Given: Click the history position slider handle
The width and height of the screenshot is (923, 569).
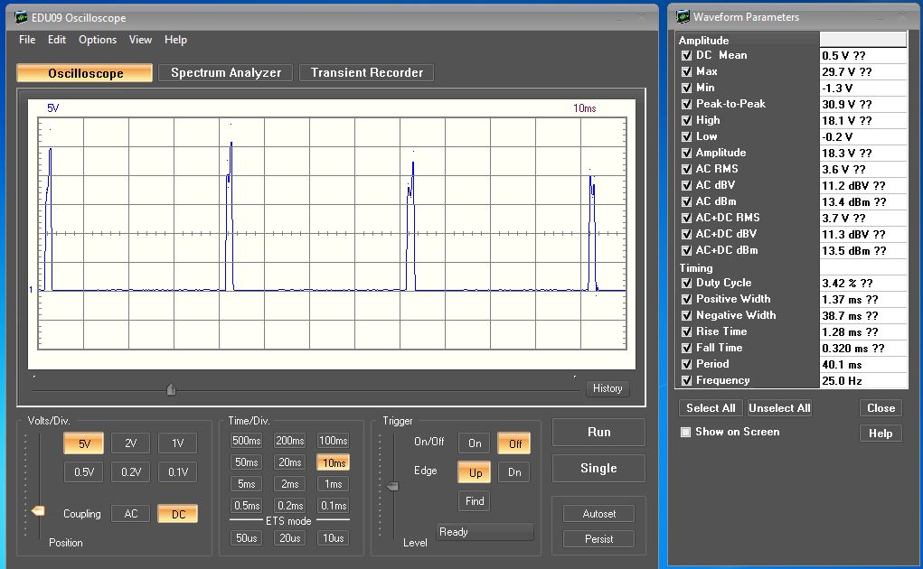Looking at the screenshot, I should point(171,389).
